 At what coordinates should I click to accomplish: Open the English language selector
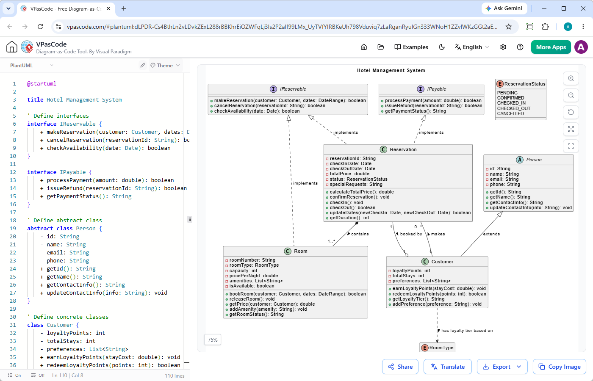pos(472,47)
